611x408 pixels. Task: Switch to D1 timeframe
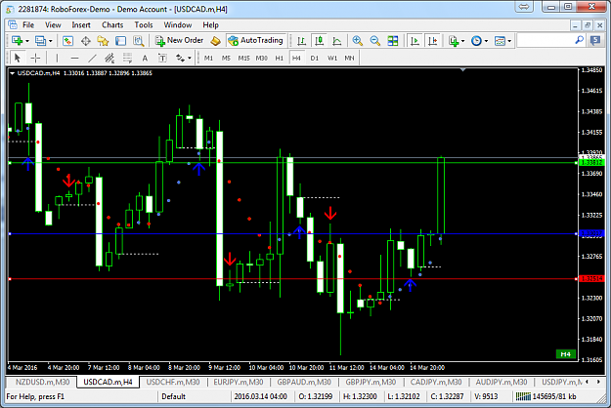click(x=315, y=58)
